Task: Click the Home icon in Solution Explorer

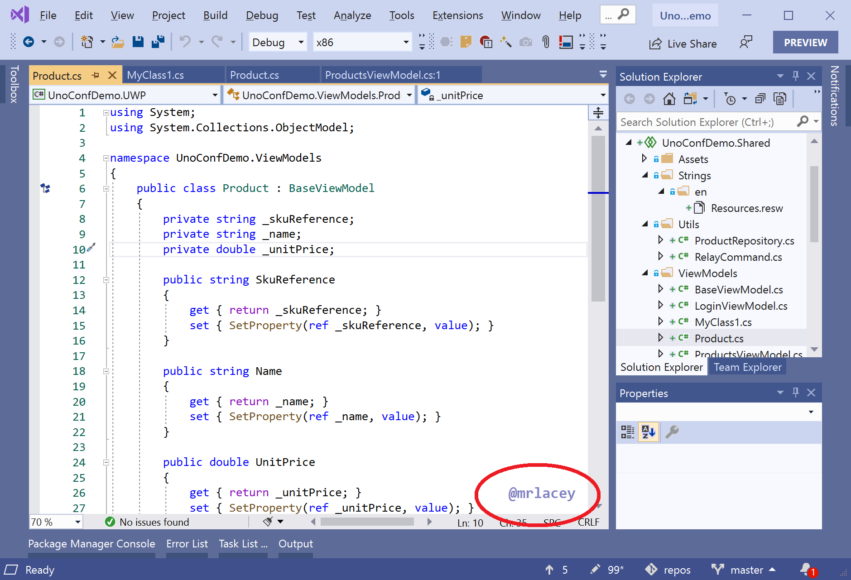Action: click(669, 99)
